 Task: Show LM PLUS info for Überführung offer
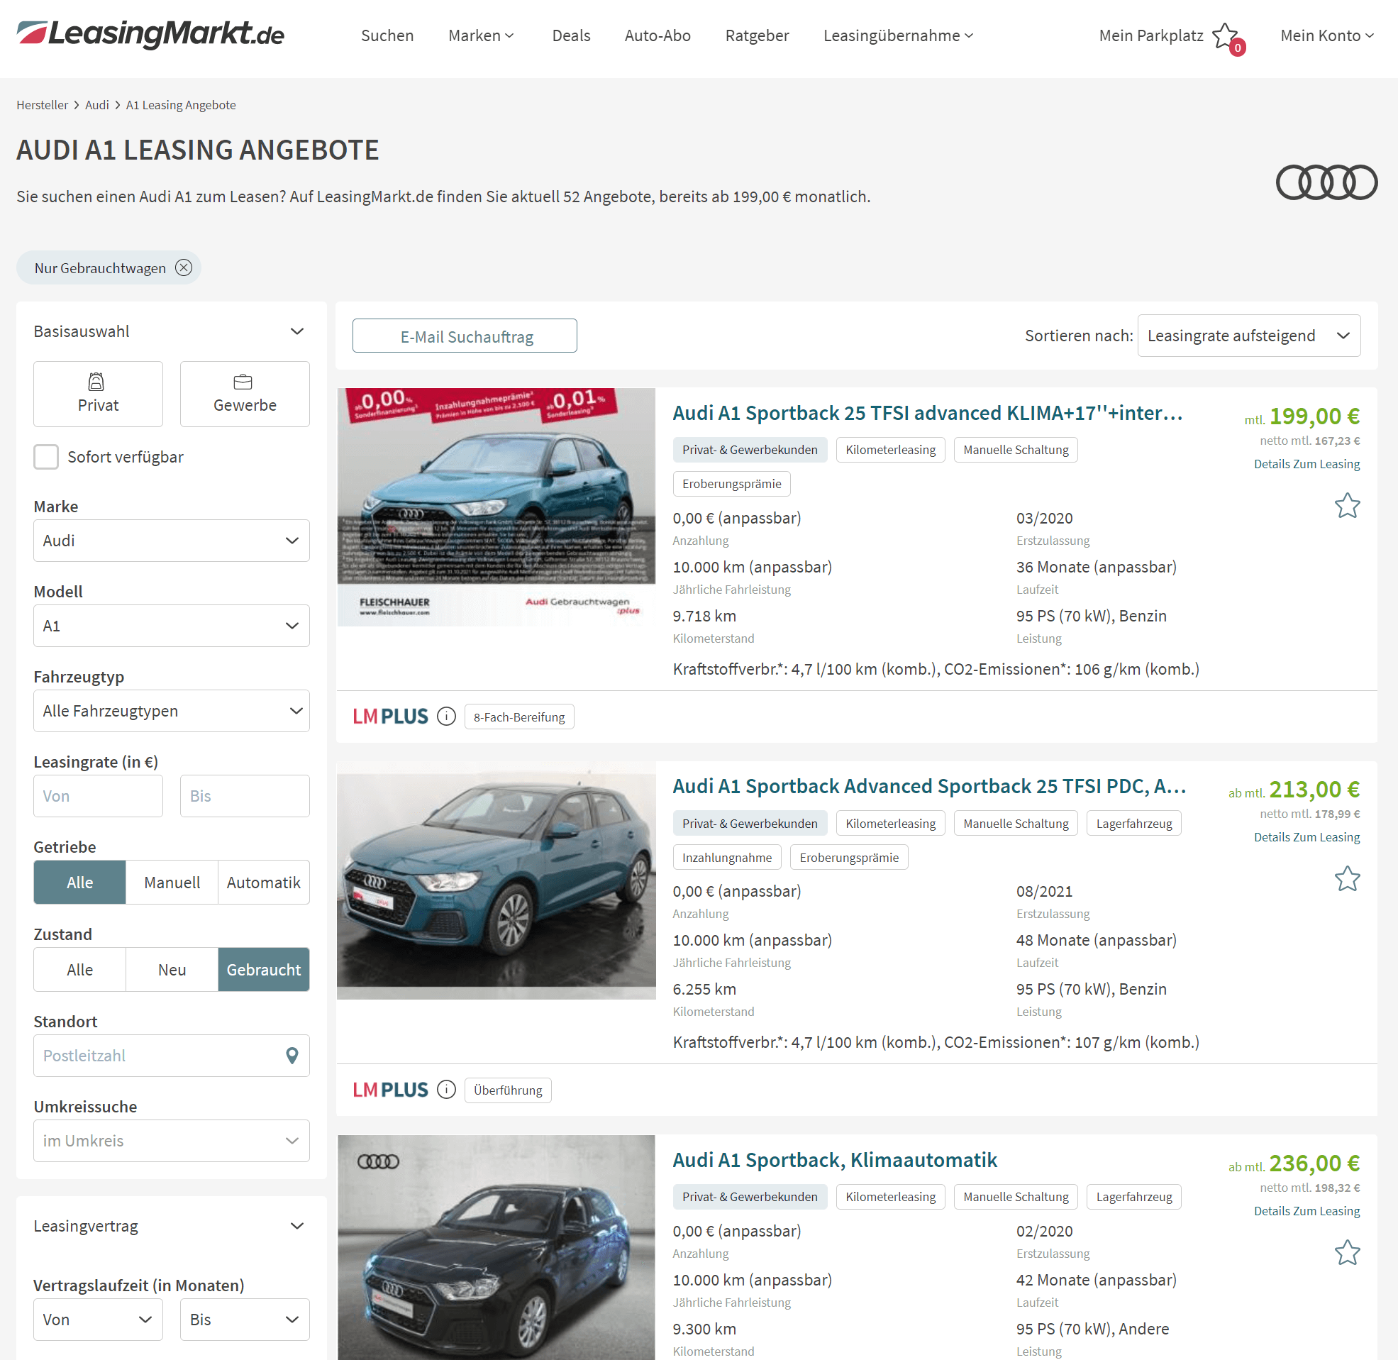pos(446,1090)
